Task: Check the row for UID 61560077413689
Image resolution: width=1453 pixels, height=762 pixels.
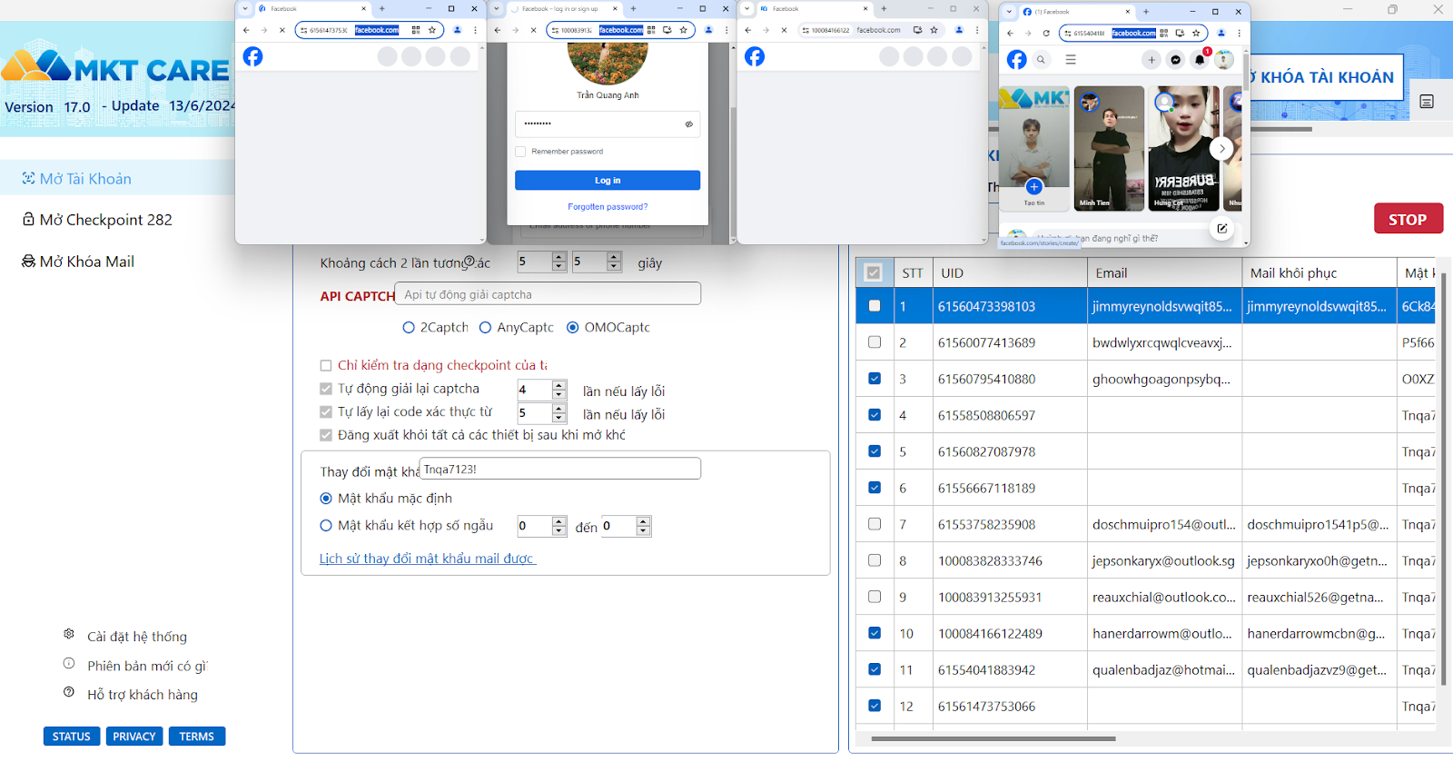Action: pyautogui.click(x=875, y=342)
